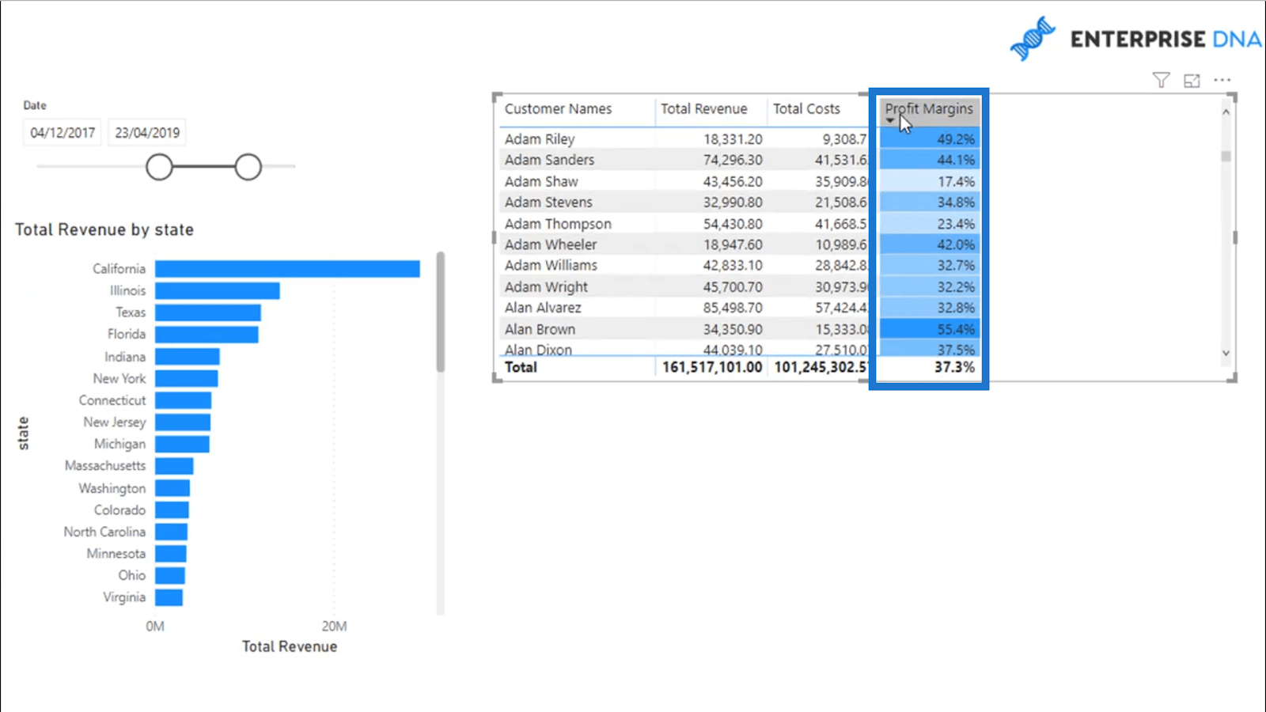Select the Illinois revenue bar

pyautogui.click(x=218, y=291)
